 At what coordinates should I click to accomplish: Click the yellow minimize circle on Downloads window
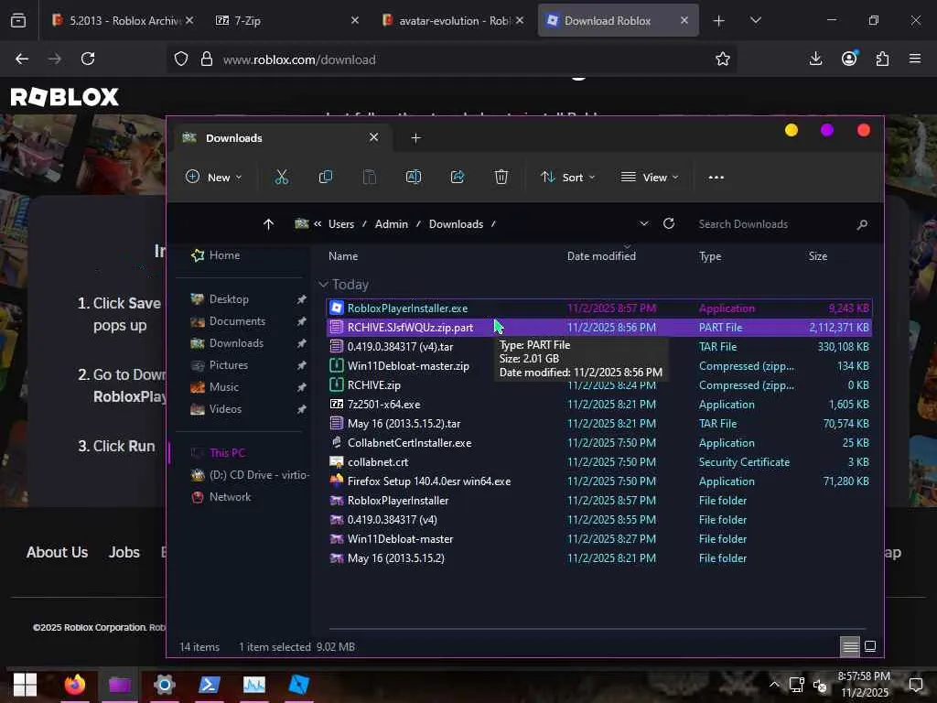[x=792, y=130]
